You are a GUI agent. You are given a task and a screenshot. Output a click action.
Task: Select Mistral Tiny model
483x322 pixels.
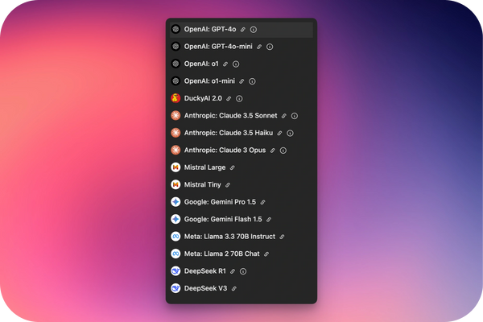(x=201, y=185)
